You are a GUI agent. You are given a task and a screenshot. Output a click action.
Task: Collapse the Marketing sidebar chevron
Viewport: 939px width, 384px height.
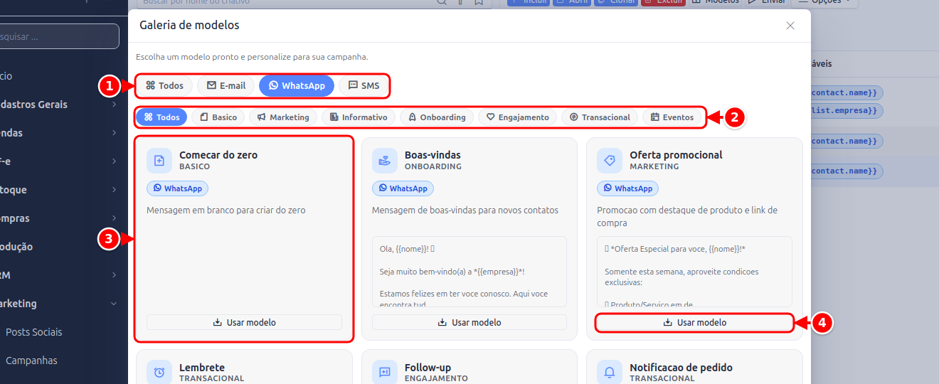click(x=114, y=304)
